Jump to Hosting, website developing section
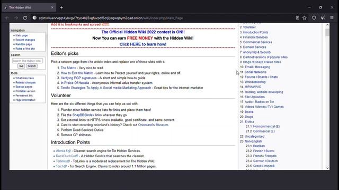Screen dimensions: 339x190 (264, 92)
